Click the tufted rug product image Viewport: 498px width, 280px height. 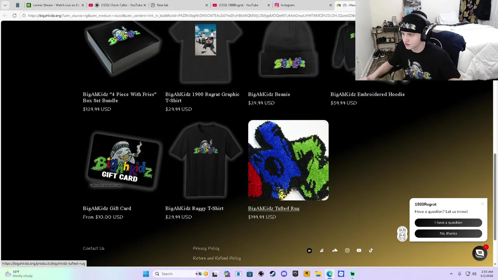288,160
